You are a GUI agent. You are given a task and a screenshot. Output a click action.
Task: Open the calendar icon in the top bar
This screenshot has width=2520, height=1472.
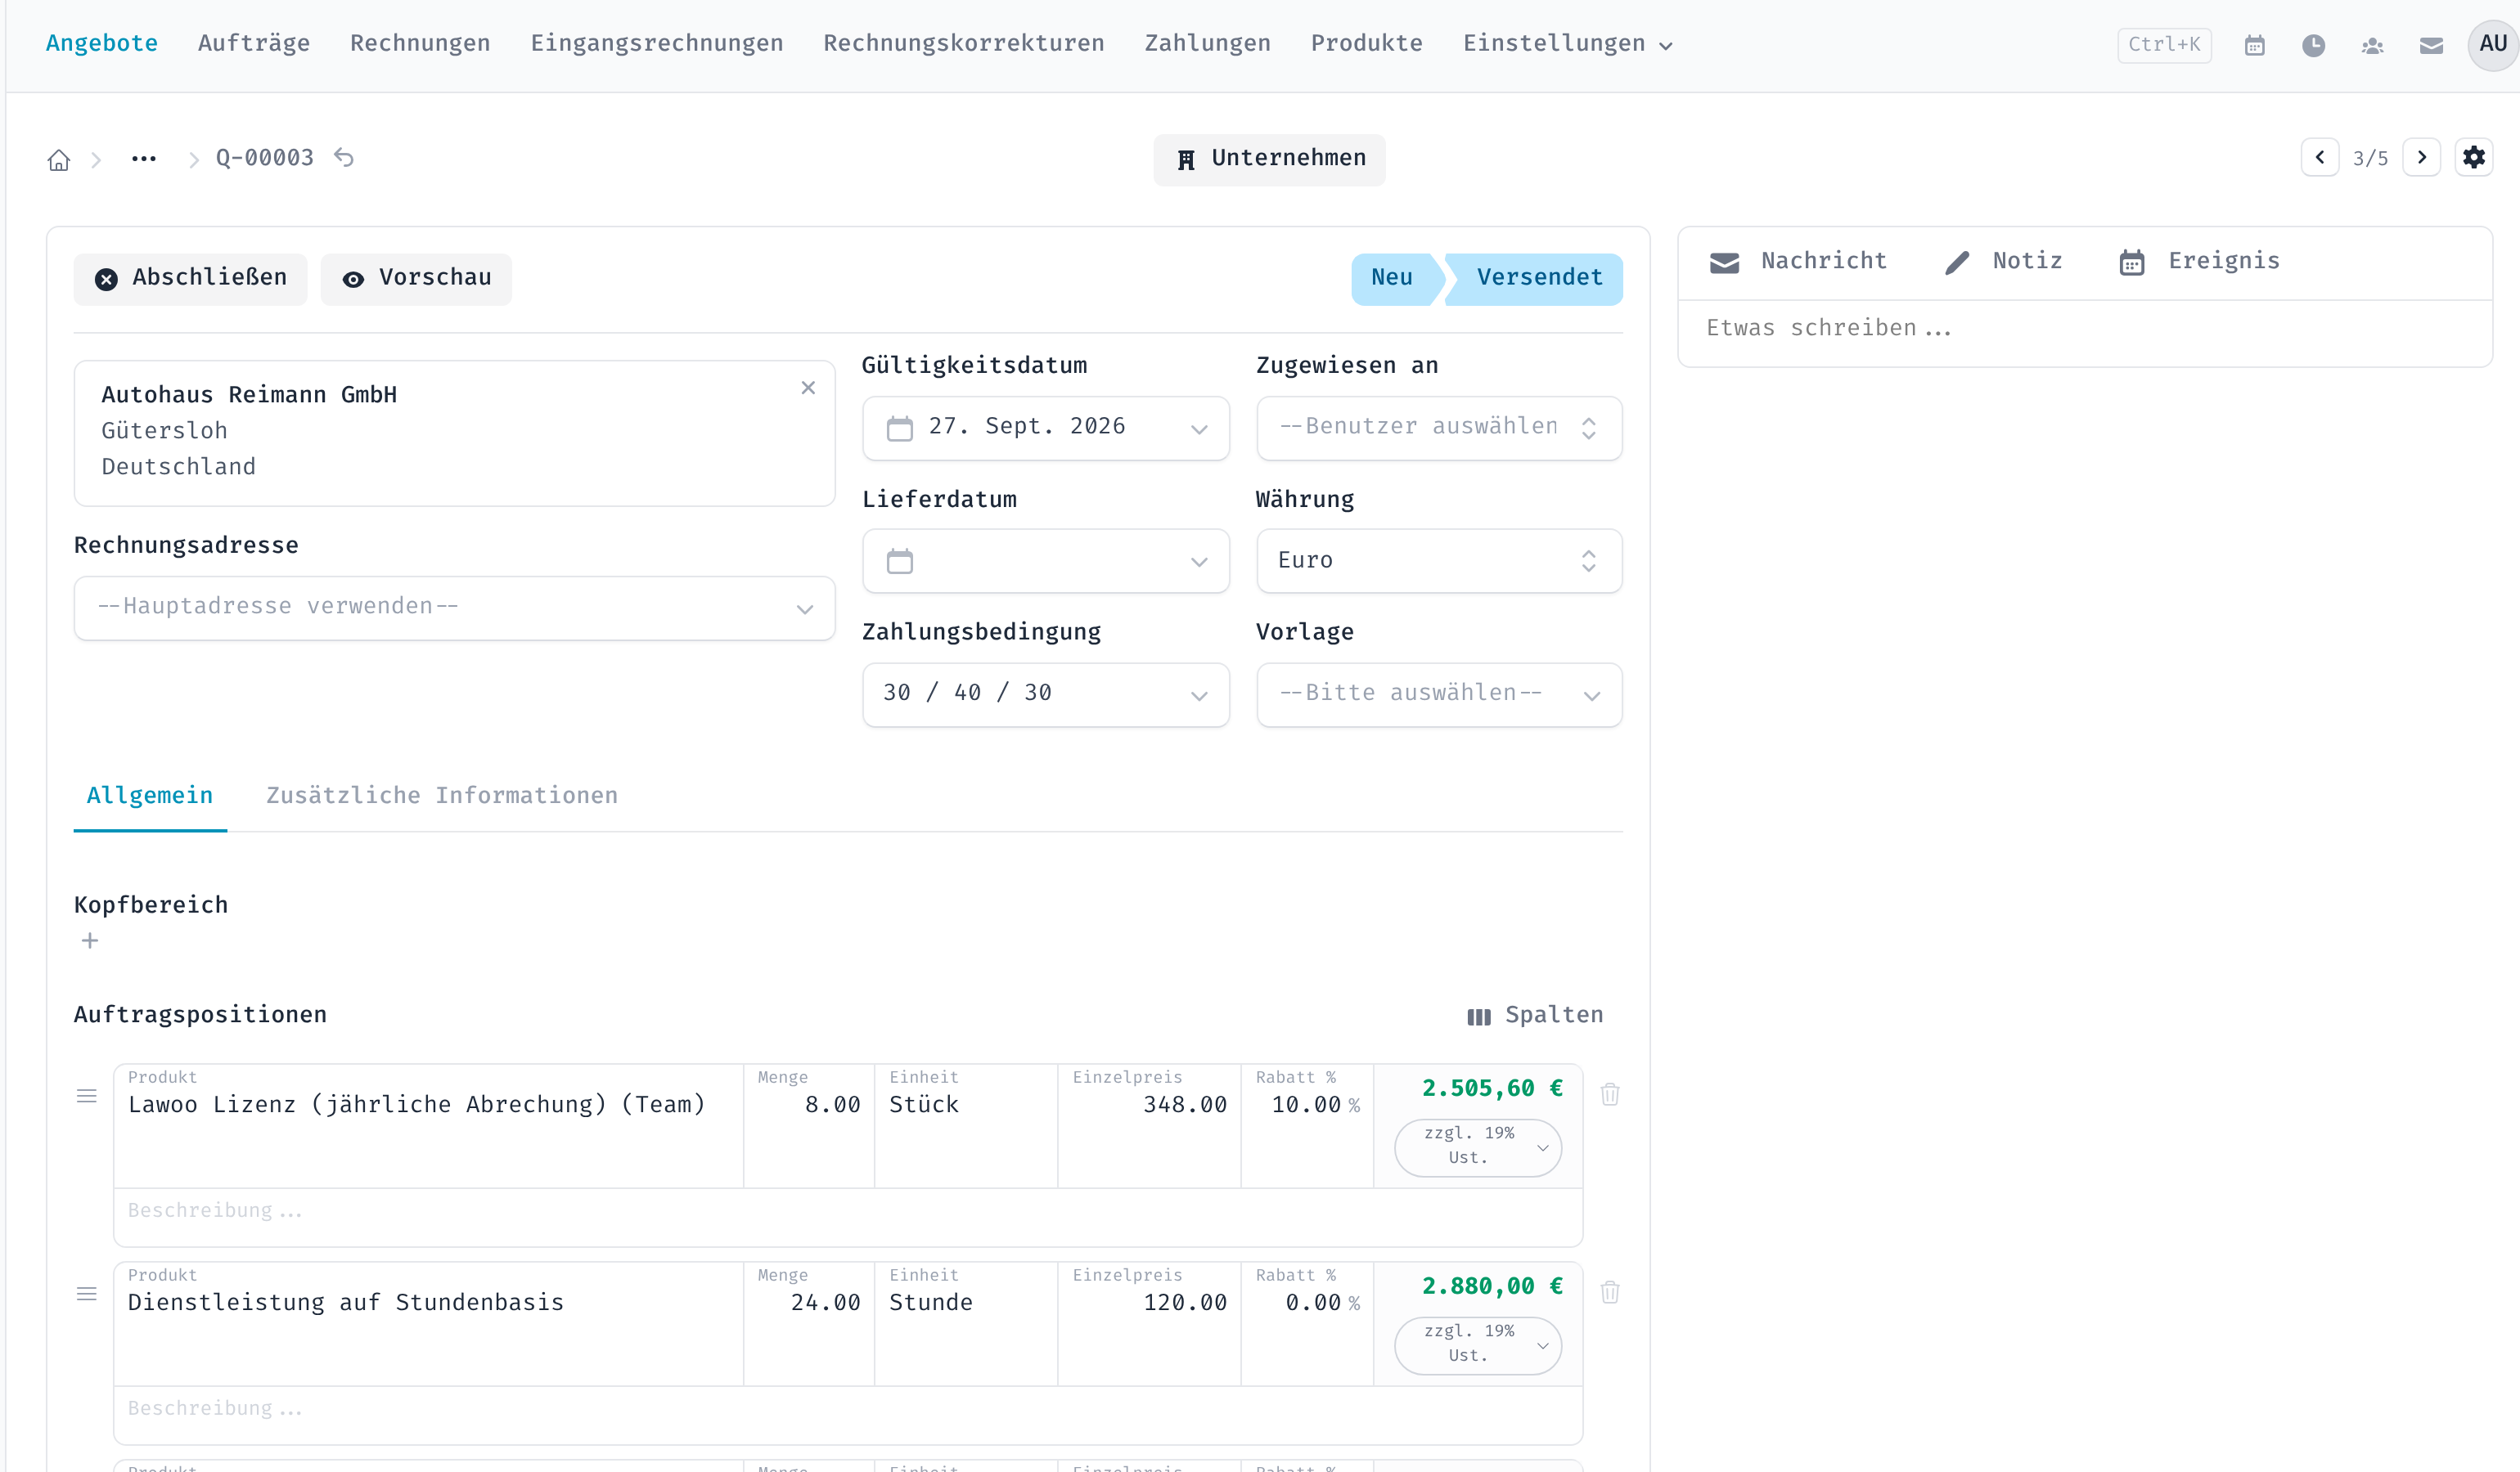(x=2254, y=45)
